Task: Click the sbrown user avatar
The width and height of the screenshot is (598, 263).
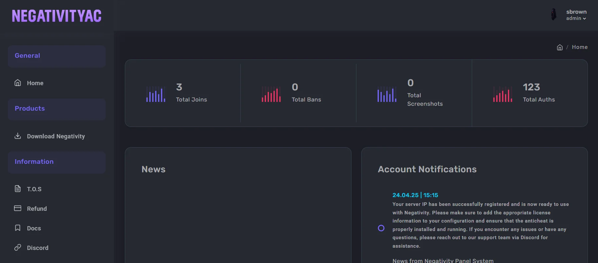Action: coord(554,15)
